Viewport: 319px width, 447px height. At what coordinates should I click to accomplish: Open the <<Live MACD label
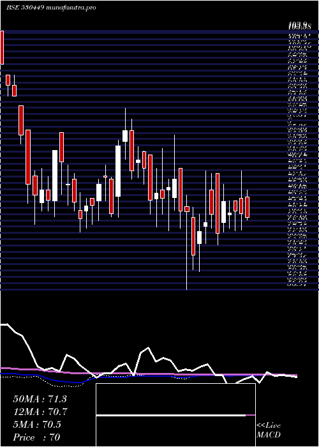[x=269, y=430]
